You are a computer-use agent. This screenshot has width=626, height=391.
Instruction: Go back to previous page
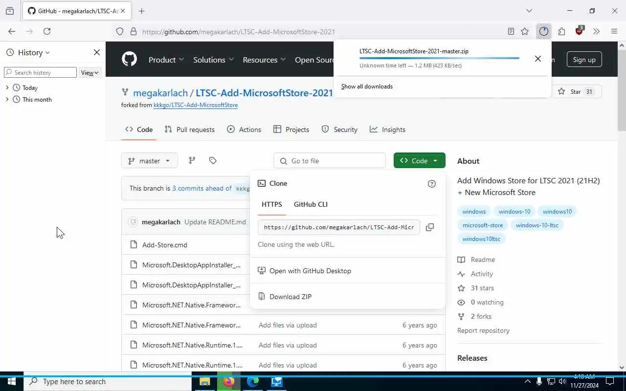(x=12, y=31)
